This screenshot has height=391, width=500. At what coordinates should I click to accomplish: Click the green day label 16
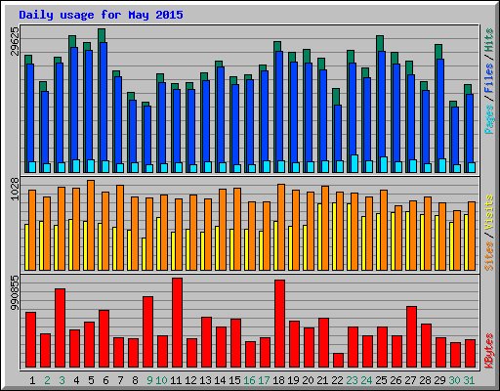(x=249, y=380)
